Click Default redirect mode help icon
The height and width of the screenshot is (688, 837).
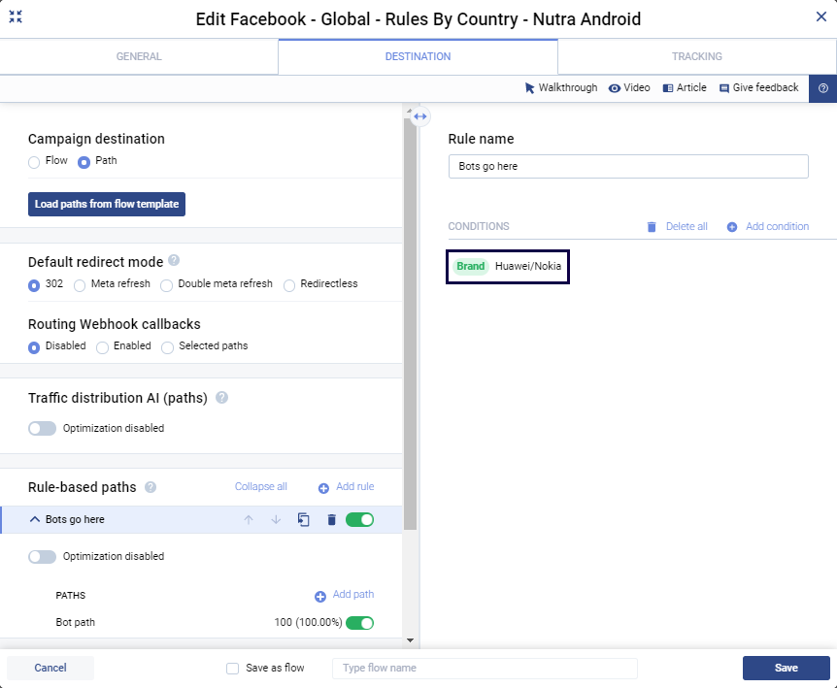coord(174,260)
